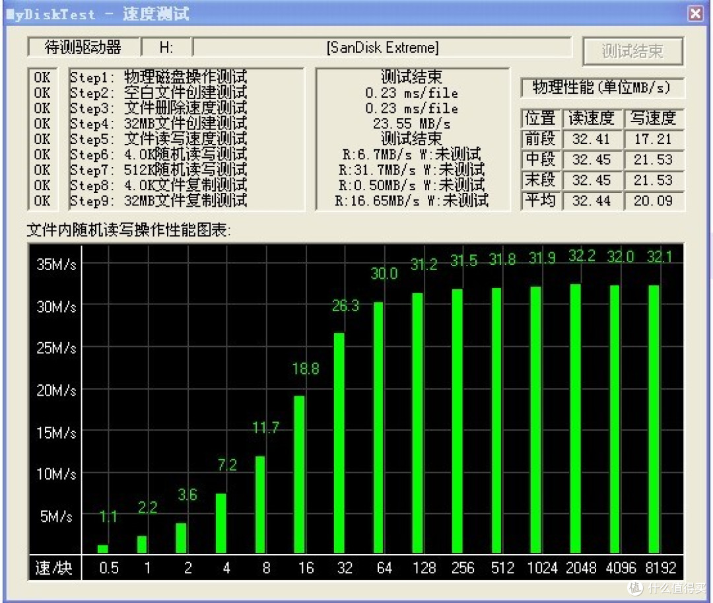Screen dimensions: 713x603
Task: Click the 32.41 read speed cell
Action: [x=592, y=139]
